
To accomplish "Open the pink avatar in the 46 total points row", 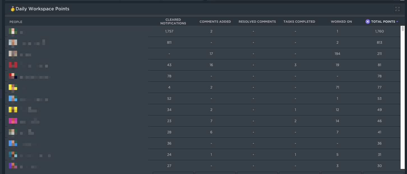I will click(13, 121).
